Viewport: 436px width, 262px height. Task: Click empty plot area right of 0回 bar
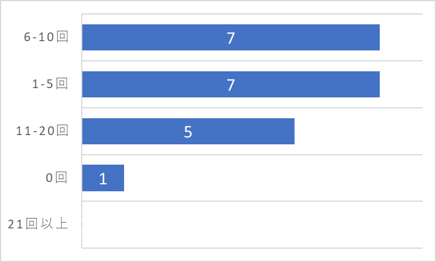(273, 178)
